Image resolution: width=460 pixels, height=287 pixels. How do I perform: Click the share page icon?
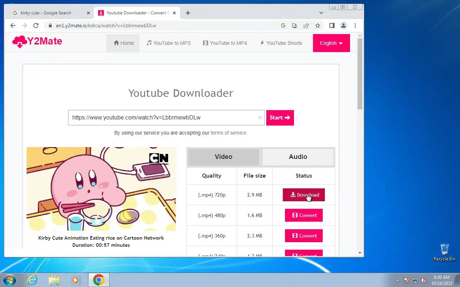(306, 25)
